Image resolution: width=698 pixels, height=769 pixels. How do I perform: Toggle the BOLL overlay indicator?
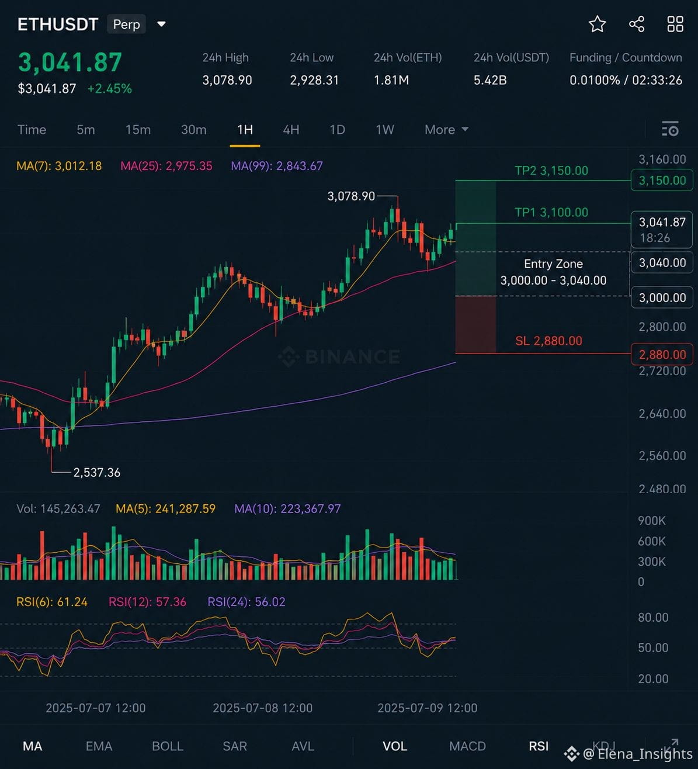point(168,746)
